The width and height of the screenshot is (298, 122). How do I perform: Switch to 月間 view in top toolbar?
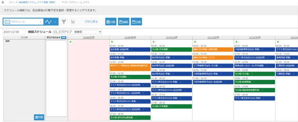(x=111, y=22)
